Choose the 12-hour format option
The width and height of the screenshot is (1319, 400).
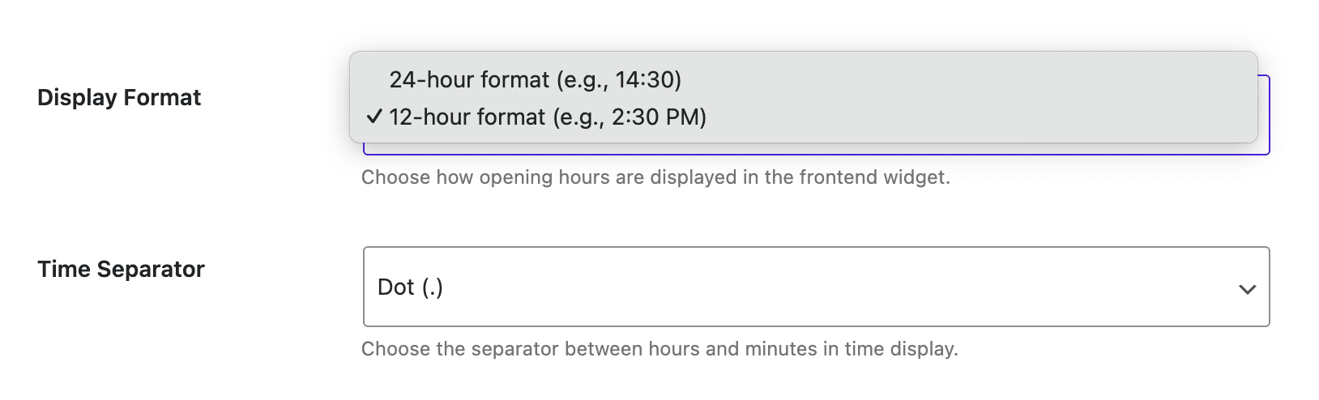548,117
